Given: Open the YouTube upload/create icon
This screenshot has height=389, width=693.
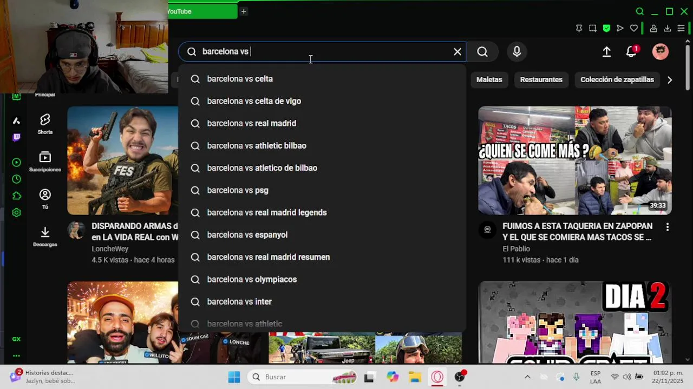Looking at the screenshot, I should [x=607, y=51].
